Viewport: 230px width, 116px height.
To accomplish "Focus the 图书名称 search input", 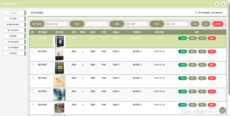I will [x=57, y=24].
